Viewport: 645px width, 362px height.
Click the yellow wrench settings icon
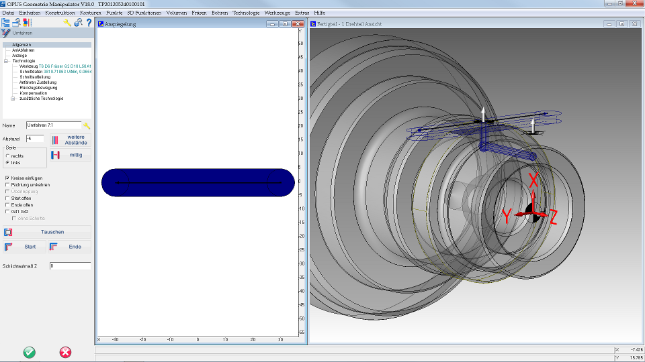(67, 23)
